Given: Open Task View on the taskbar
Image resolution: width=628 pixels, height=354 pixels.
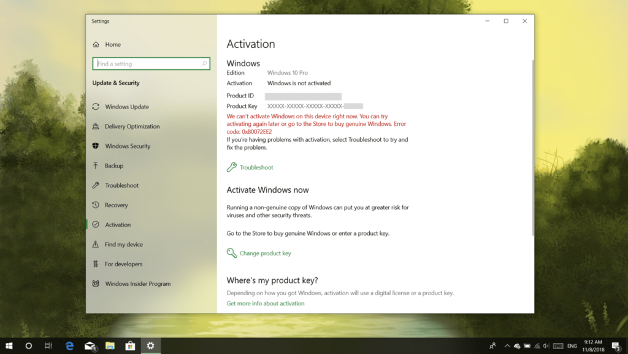Looking at the screenshot, I should tap(48, 345).
